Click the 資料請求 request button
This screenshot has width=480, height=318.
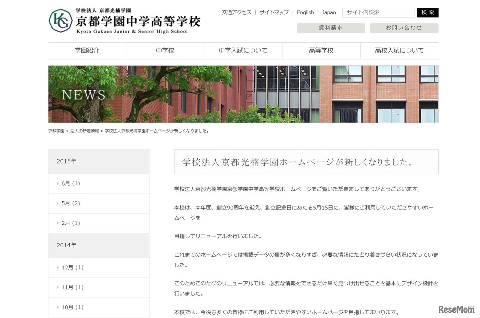point(331,28)
